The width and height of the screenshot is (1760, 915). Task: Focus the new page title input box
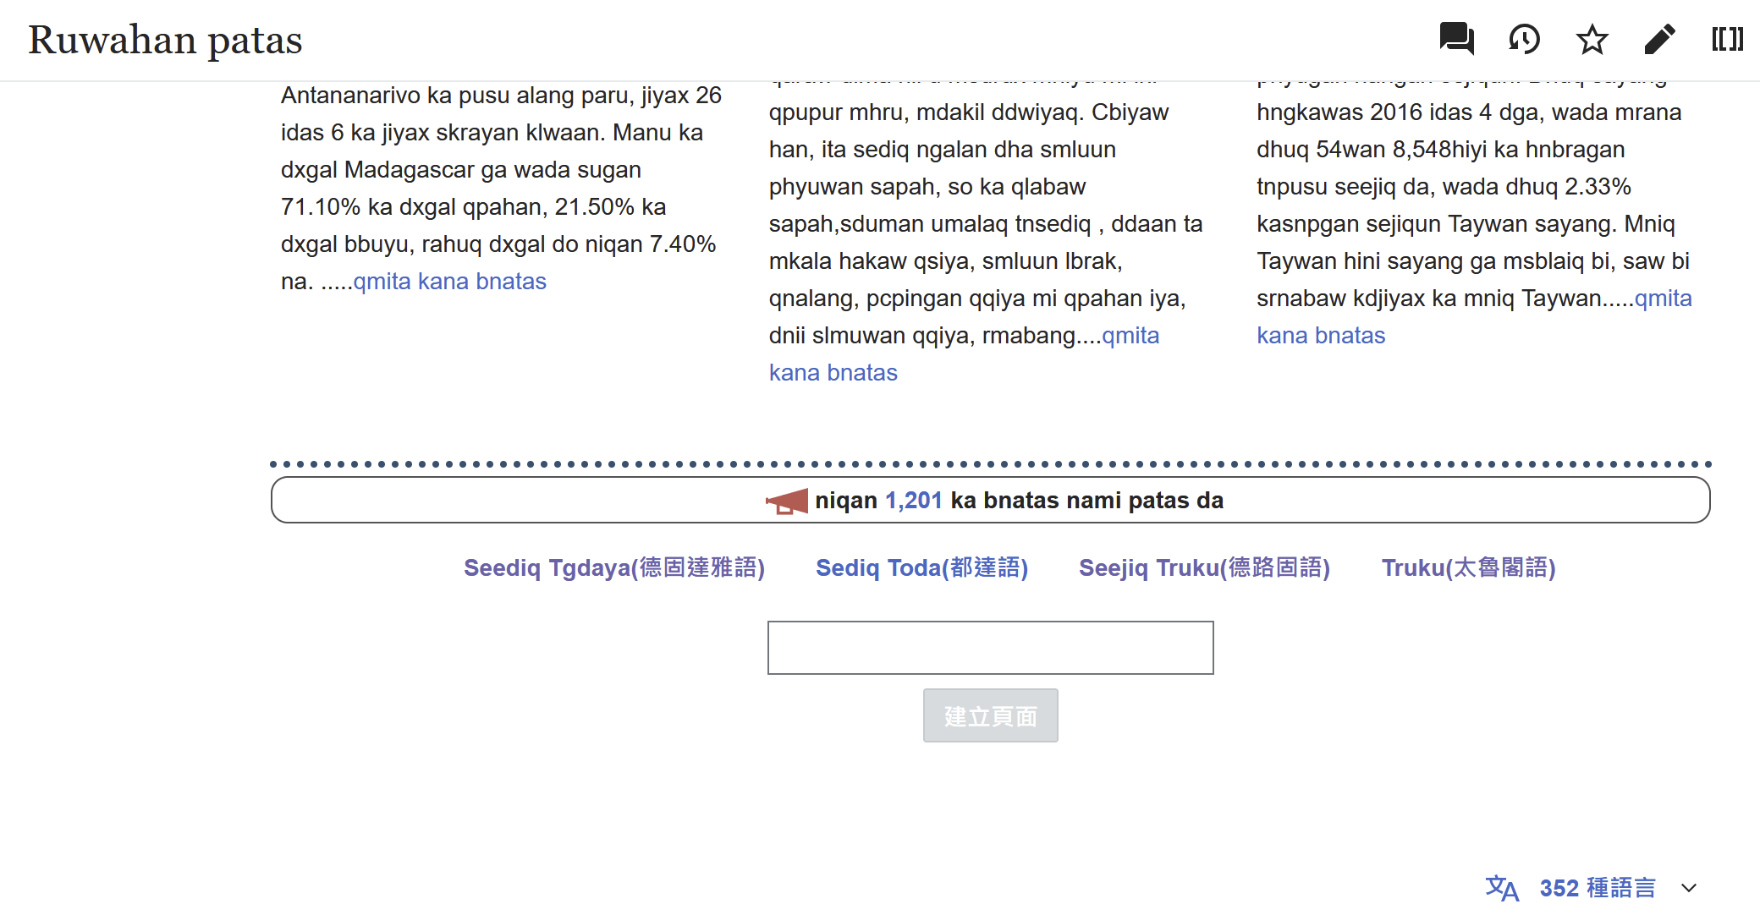click(x=990, y=648)
